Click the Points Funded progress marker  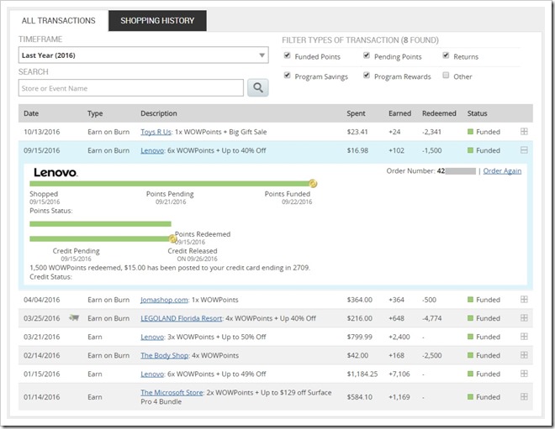(313, 183)
